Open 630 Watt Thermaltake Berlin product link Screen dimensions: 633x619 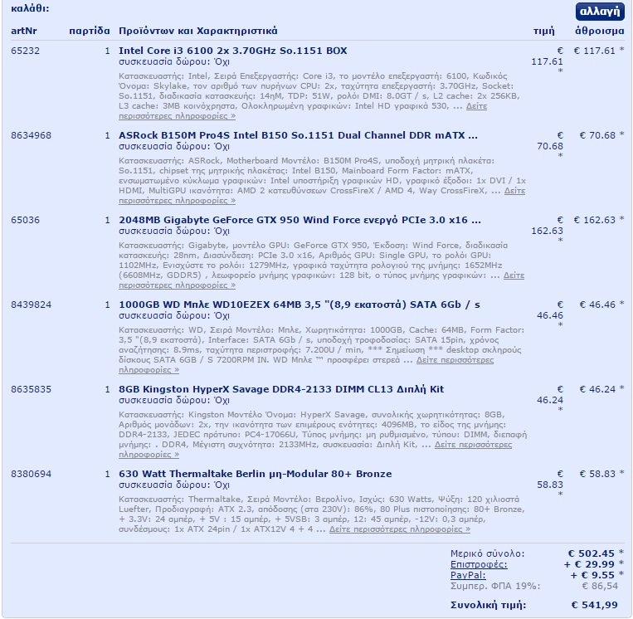(x=256, y=474)
